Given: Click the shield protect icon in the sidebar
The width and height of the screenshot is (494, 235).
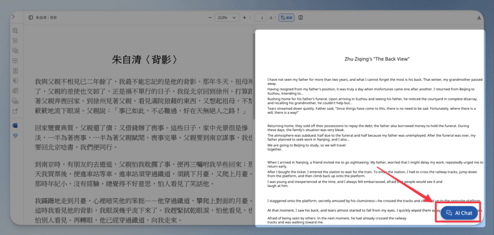Looking at the screenshot, I should tap(15, 80).
